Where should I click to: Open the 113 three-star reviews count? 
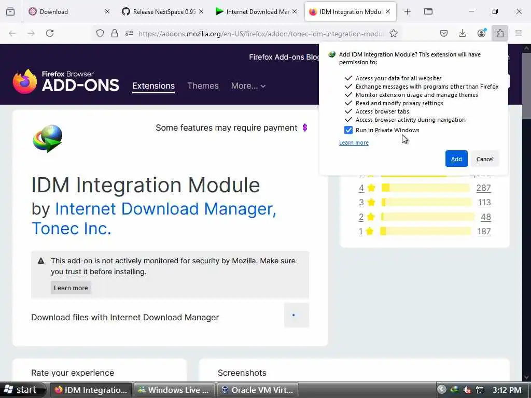click(x=484, y=203)
